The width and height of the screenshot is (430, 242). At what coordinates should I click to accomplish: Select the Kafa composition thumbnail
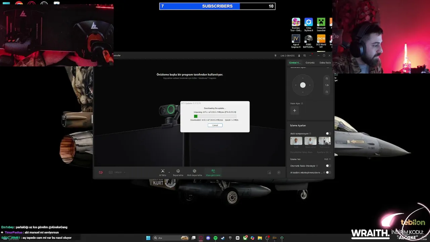coord(296,141)
